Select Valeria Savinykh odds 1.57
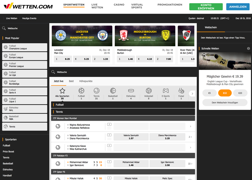The image size is (252, 180). [x=131, y=137]
